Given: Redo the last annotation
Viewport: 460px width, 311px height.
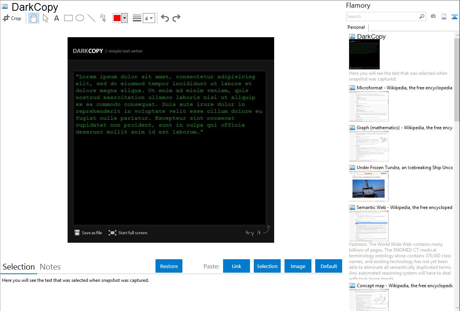Looking at the screenshot, I should 176,18.
